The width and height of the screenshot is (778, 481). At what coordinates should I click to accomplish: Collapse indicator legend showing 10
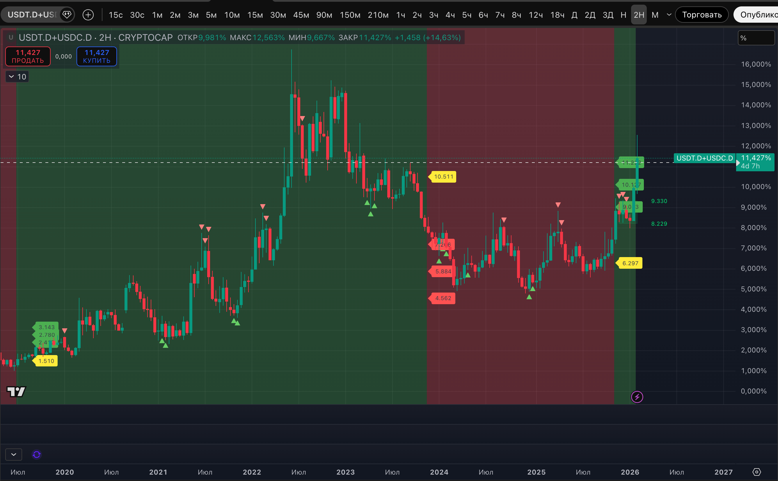click(x=11, y=77)
